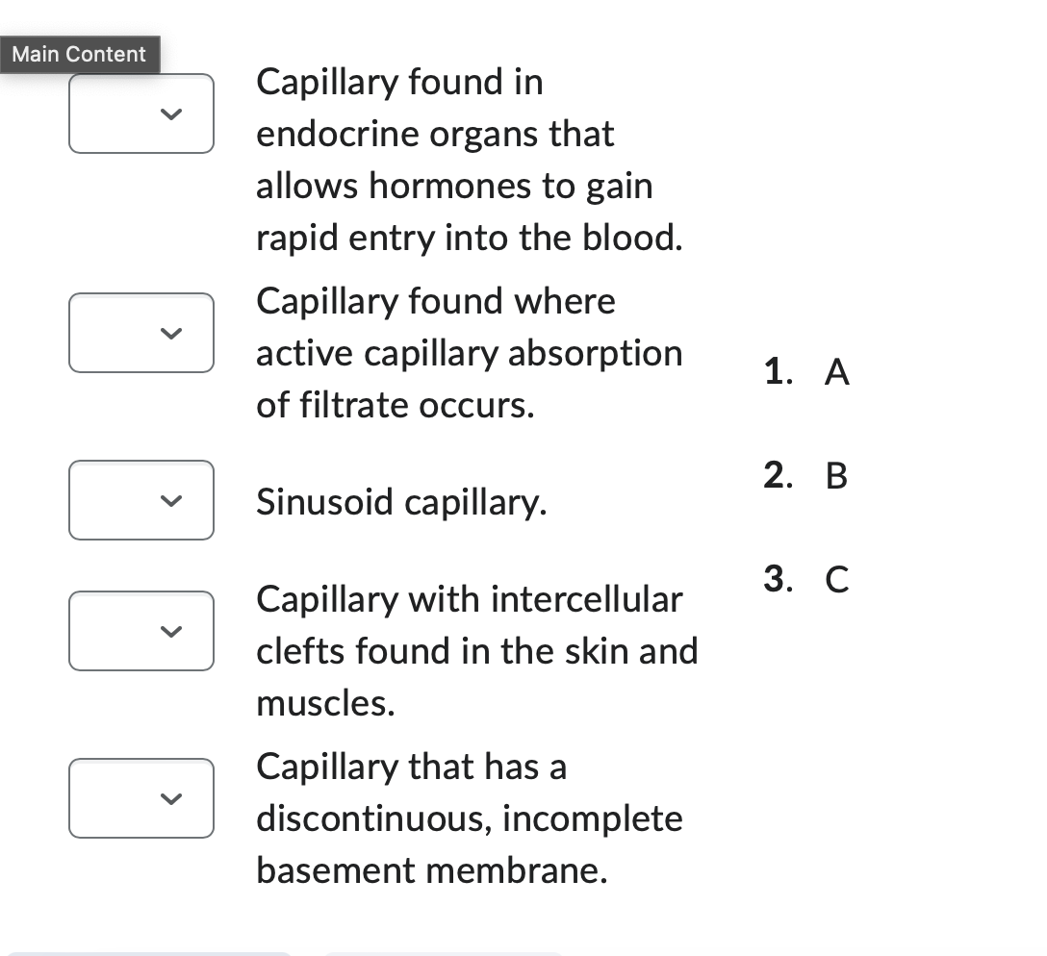Click the chevron in the second answer box
Image resolution: width=1047 pixels, height=956 pixels.
170,334
